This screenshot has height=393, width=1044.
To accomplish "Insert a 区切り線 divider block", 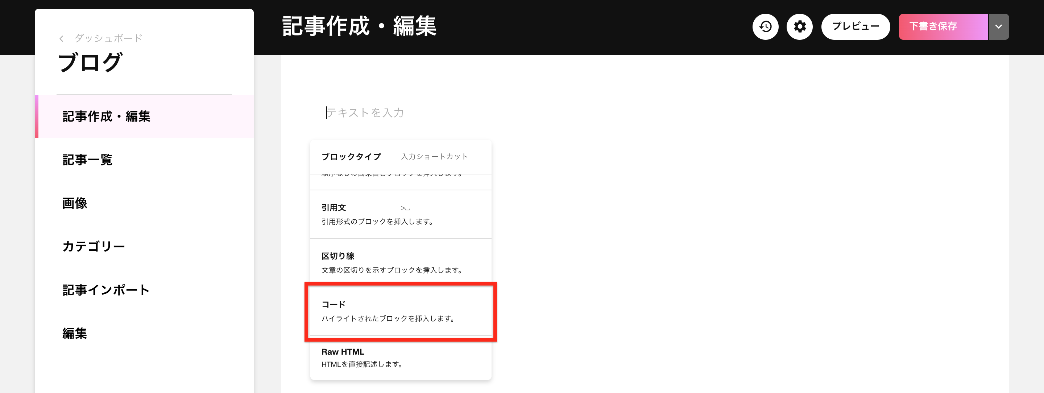I will click(x=401, y=263).
